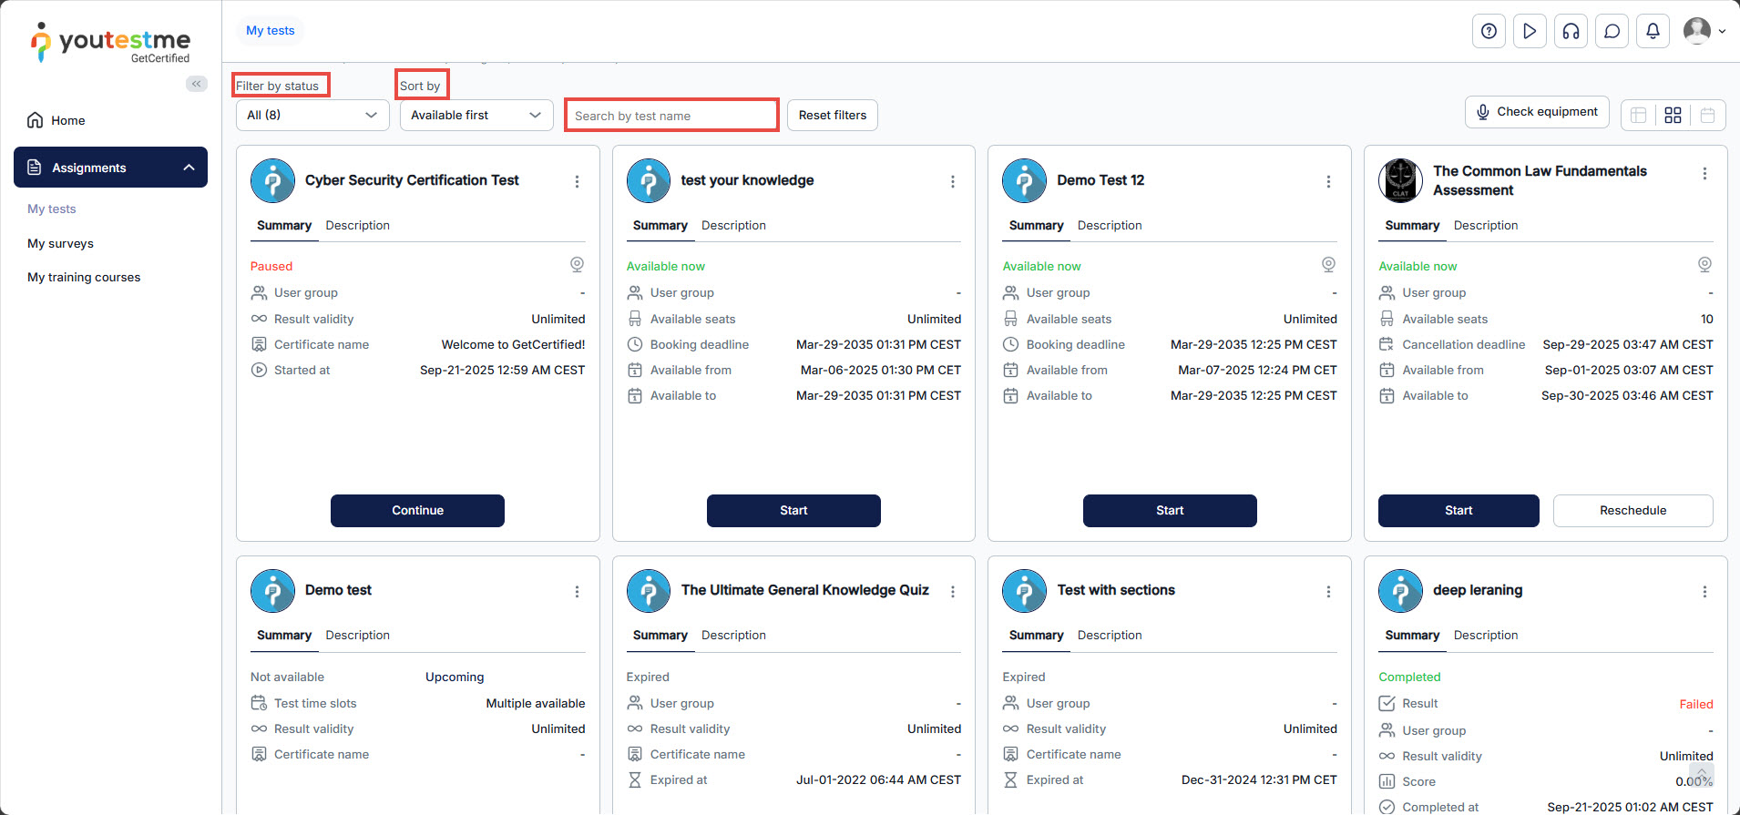Switch to table list view
The height and width of the screenshot is (815, 1740).
[x=1638, y=115]
